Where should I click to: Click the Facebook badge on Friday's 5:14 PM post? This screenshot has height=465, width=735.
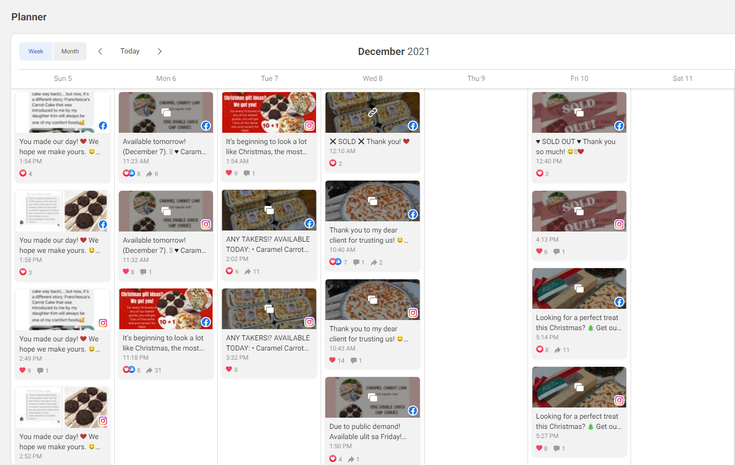(619, 302)
